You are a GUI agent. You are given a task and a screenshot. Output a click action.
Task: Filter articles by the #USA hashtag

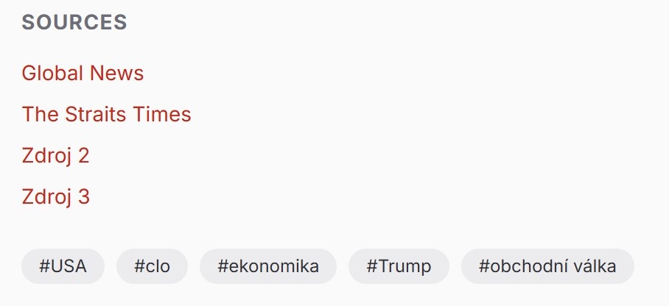pos(63,266)
